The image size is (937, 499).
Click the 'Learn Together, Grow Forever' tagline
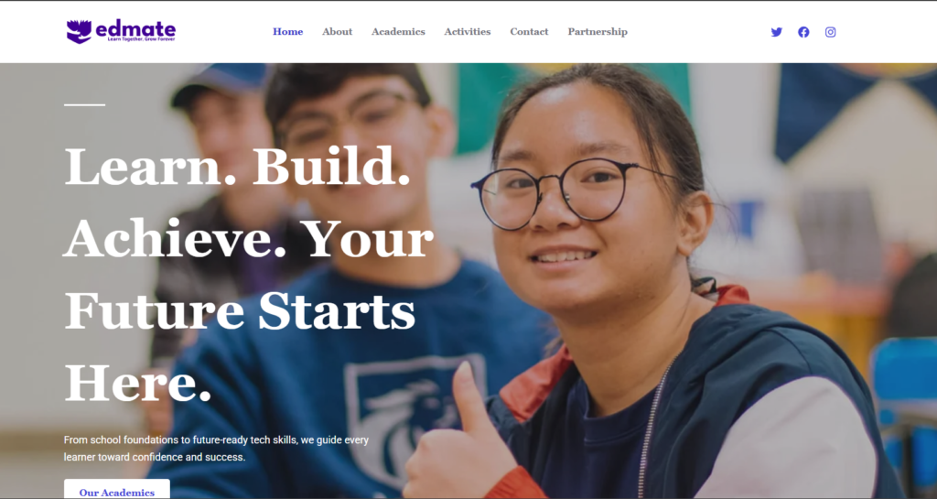click(x=141, y=39)
